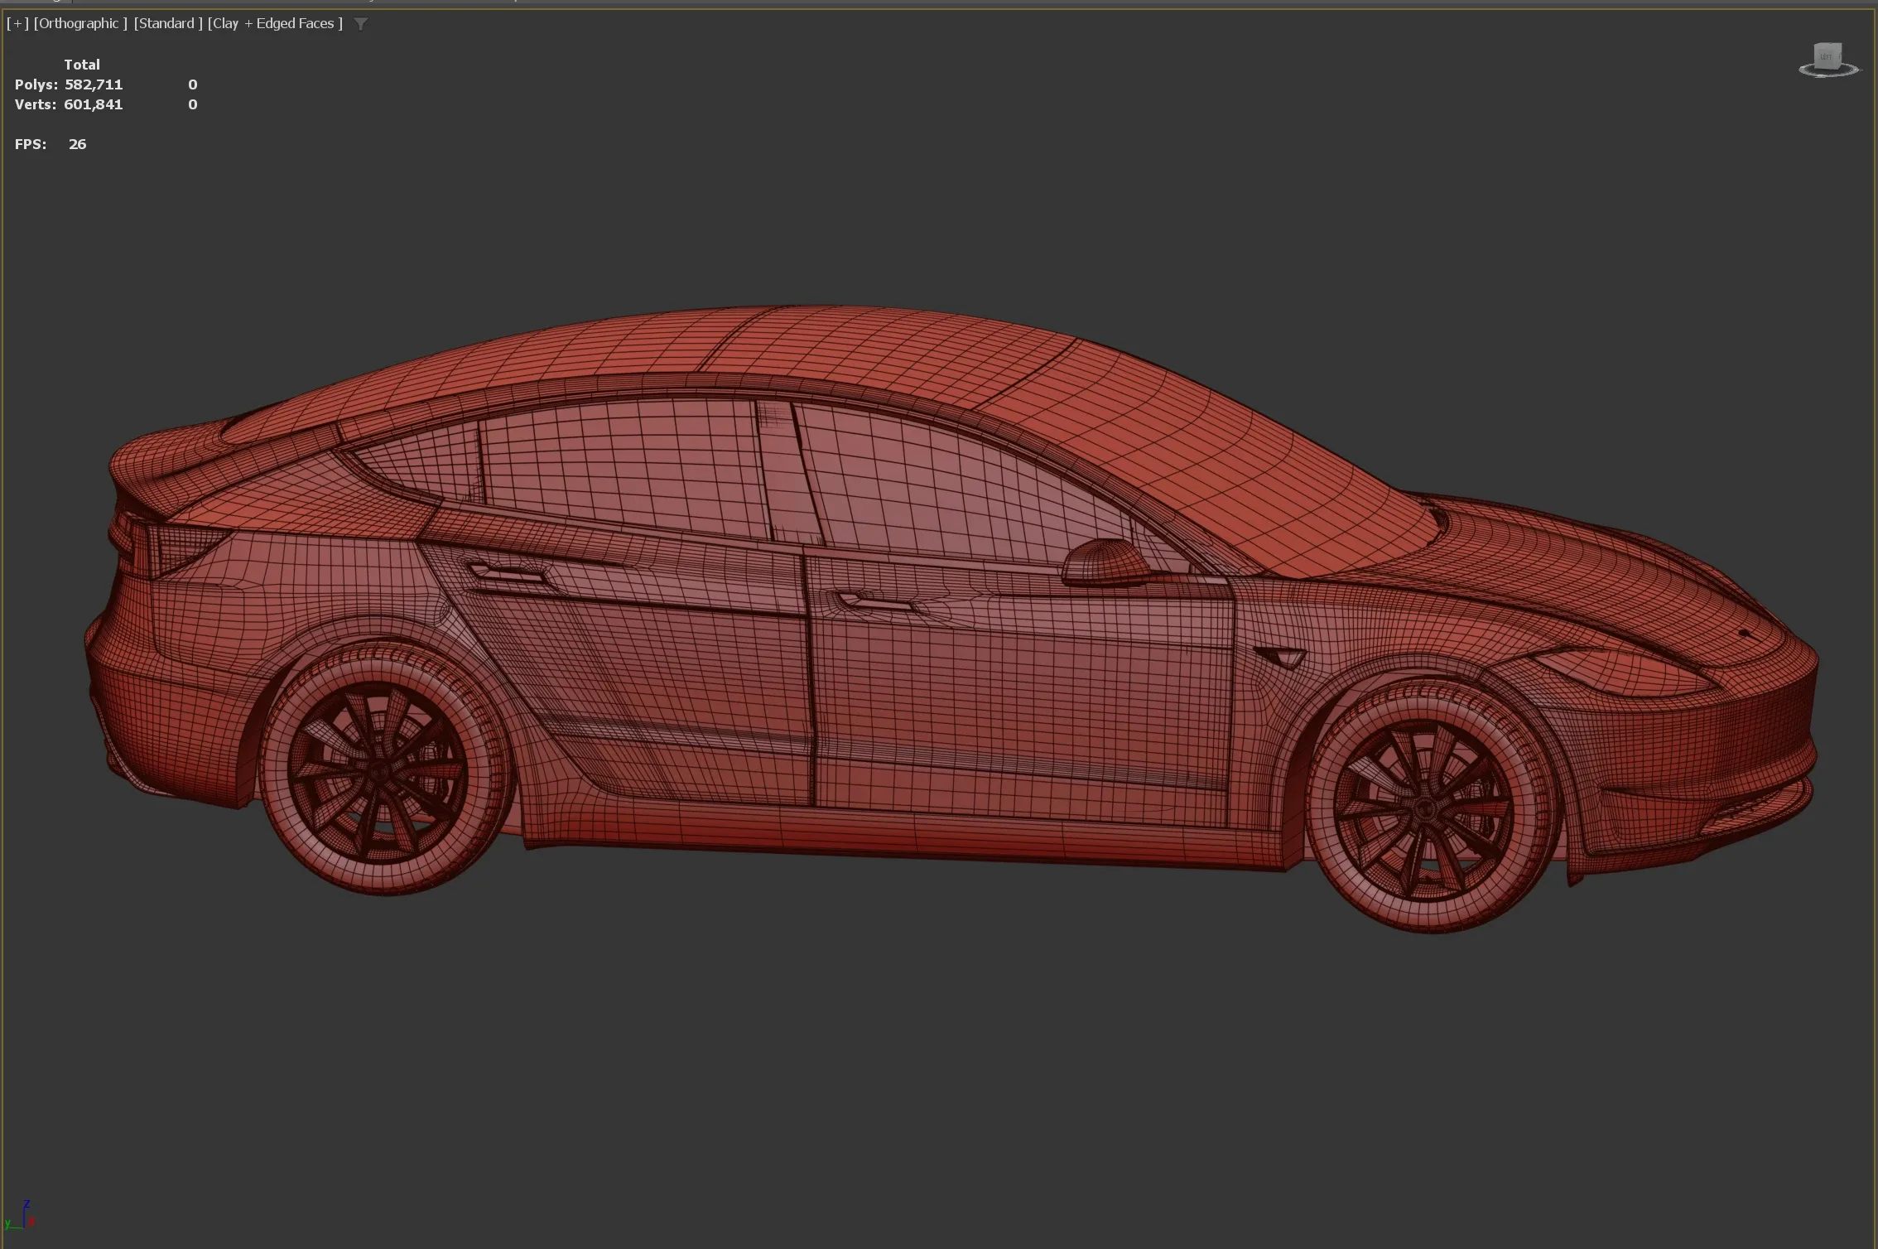The image size is (1878, 1249).
Task: Click the FPS value 26
Action: (x=78, y=144)
